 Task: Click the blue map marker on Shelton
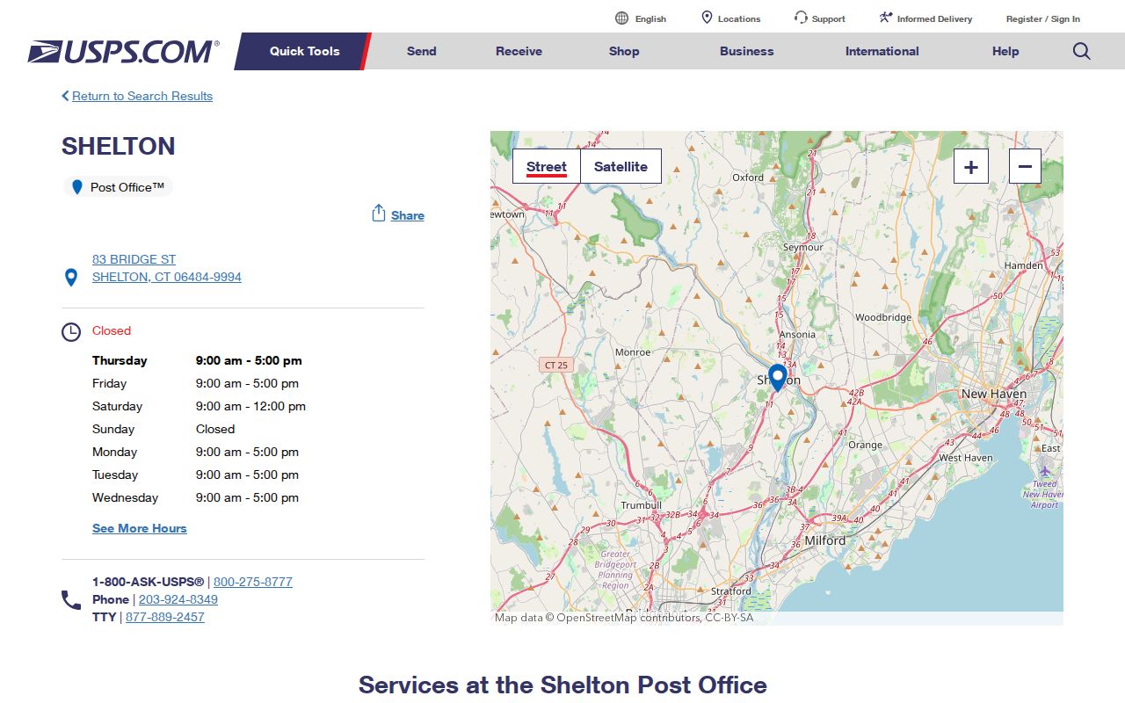pos(778,377)
